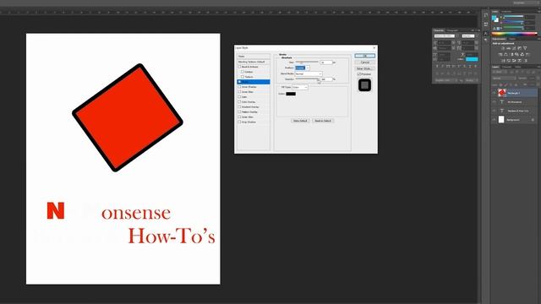Screen dimensions: 541x304
Task: Switch to the Paths tab
Action: click(x=518, y=67)
